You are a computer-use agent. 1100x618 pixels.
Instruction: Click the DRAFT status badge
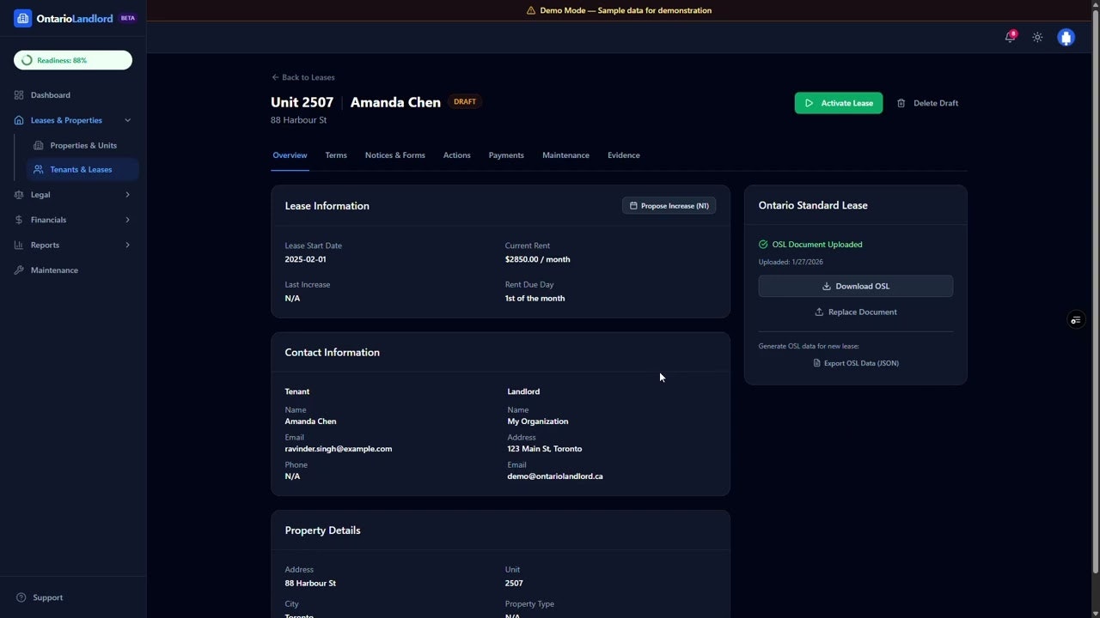(x=465, y=101)
